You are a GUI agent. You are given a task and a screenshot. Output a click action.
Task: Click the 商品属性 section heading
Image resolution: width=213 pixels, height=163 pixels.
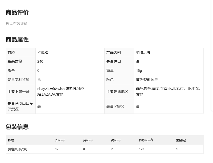pyautogui.click(x=17, y=40)
